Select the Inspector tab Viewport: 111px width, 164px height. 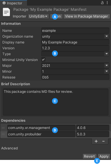pos(13,3)
